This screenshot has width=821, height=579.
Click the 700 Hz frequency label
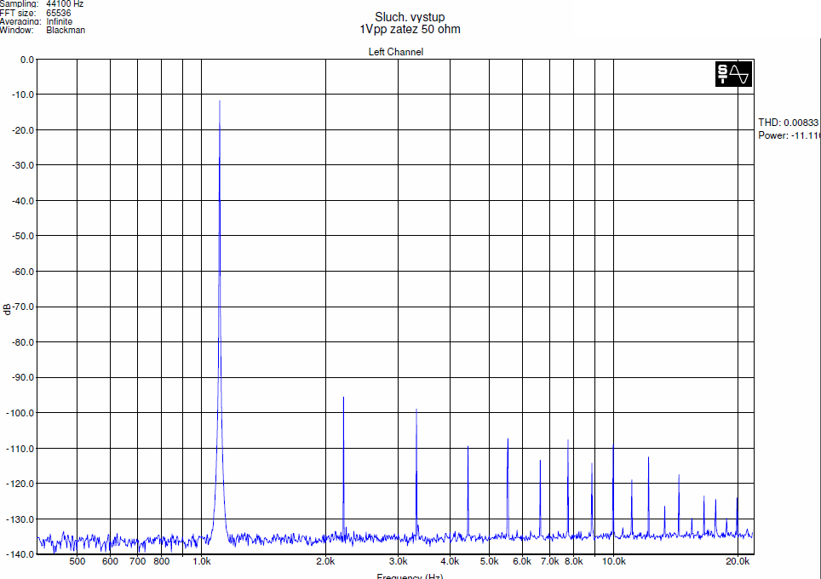[138, 562]
